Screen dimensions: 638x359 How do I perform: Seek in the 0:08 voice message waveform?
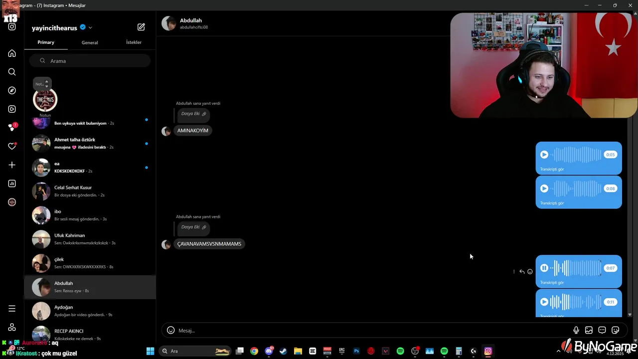577,188
